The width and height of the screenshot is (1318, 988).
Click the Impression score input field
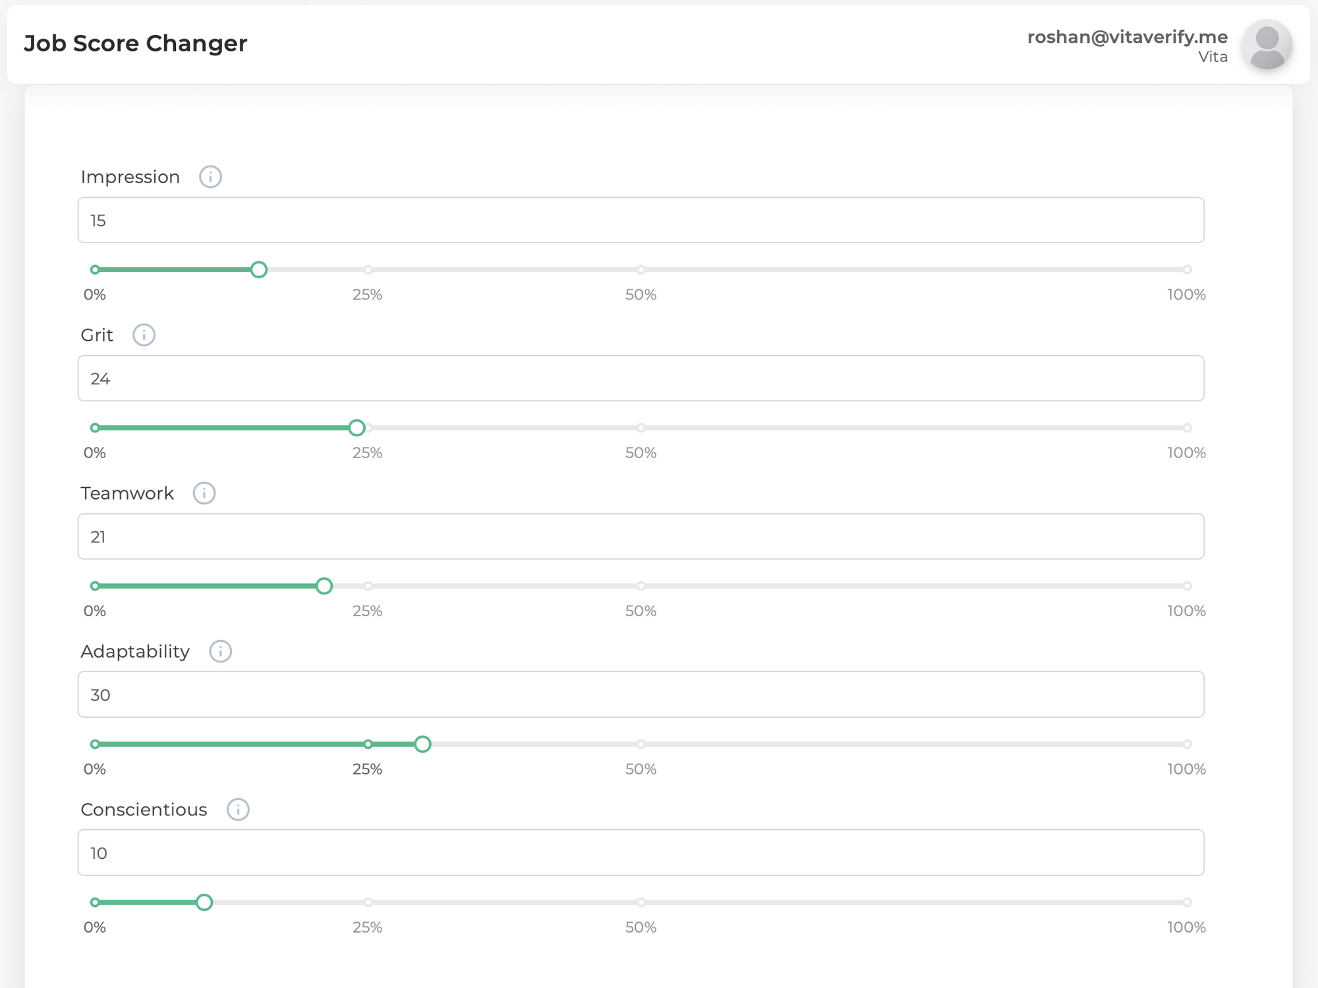(x=641, y=220)
